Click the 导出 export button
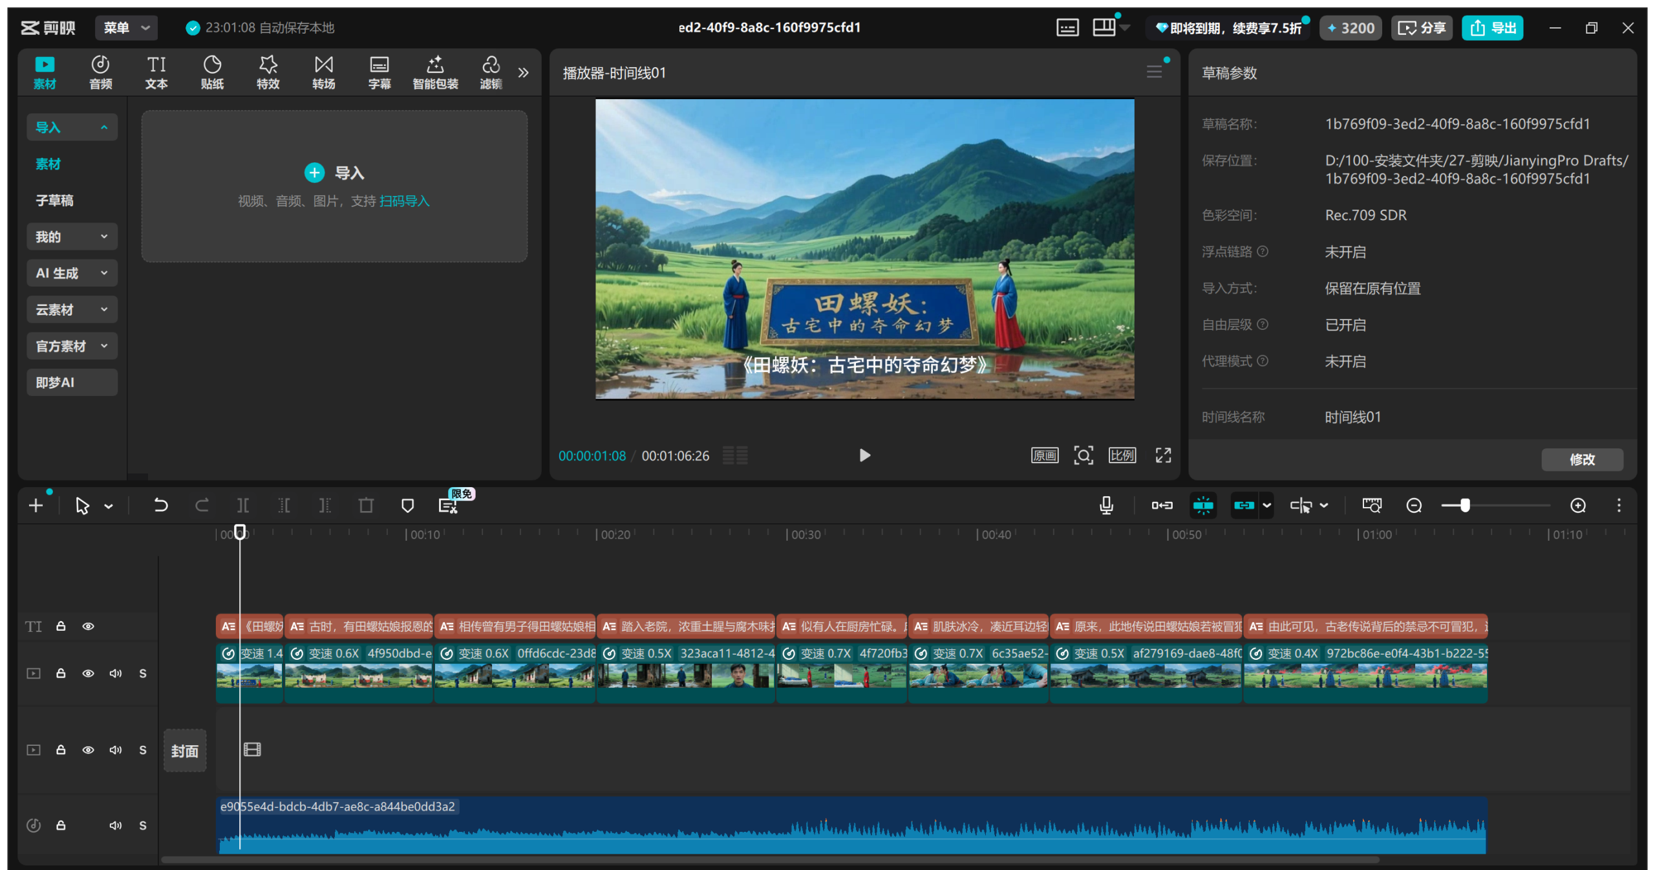Viewport: 1655px width, 870px height. pyautogui.click(x=1492, y=28)
